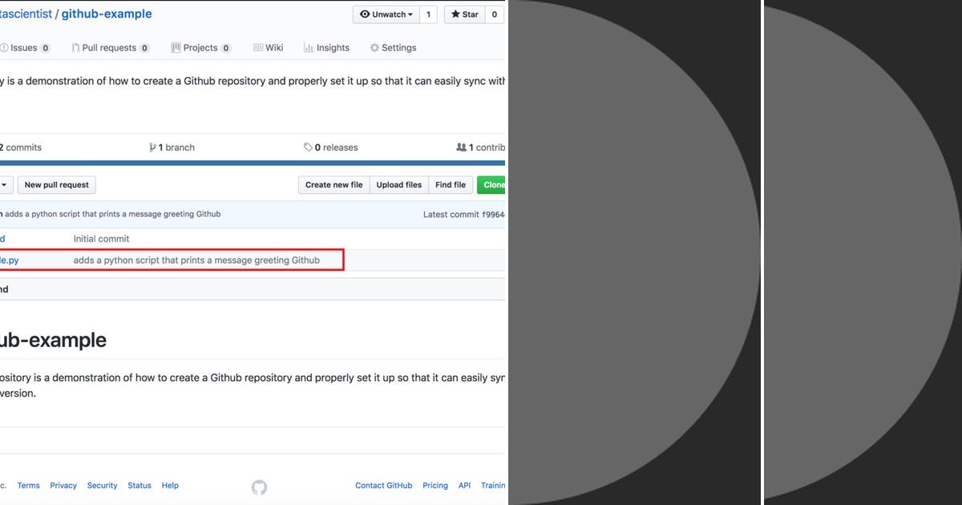962x505 pixels.
Task: Click the Find file button
Action: tap(451, 185)
